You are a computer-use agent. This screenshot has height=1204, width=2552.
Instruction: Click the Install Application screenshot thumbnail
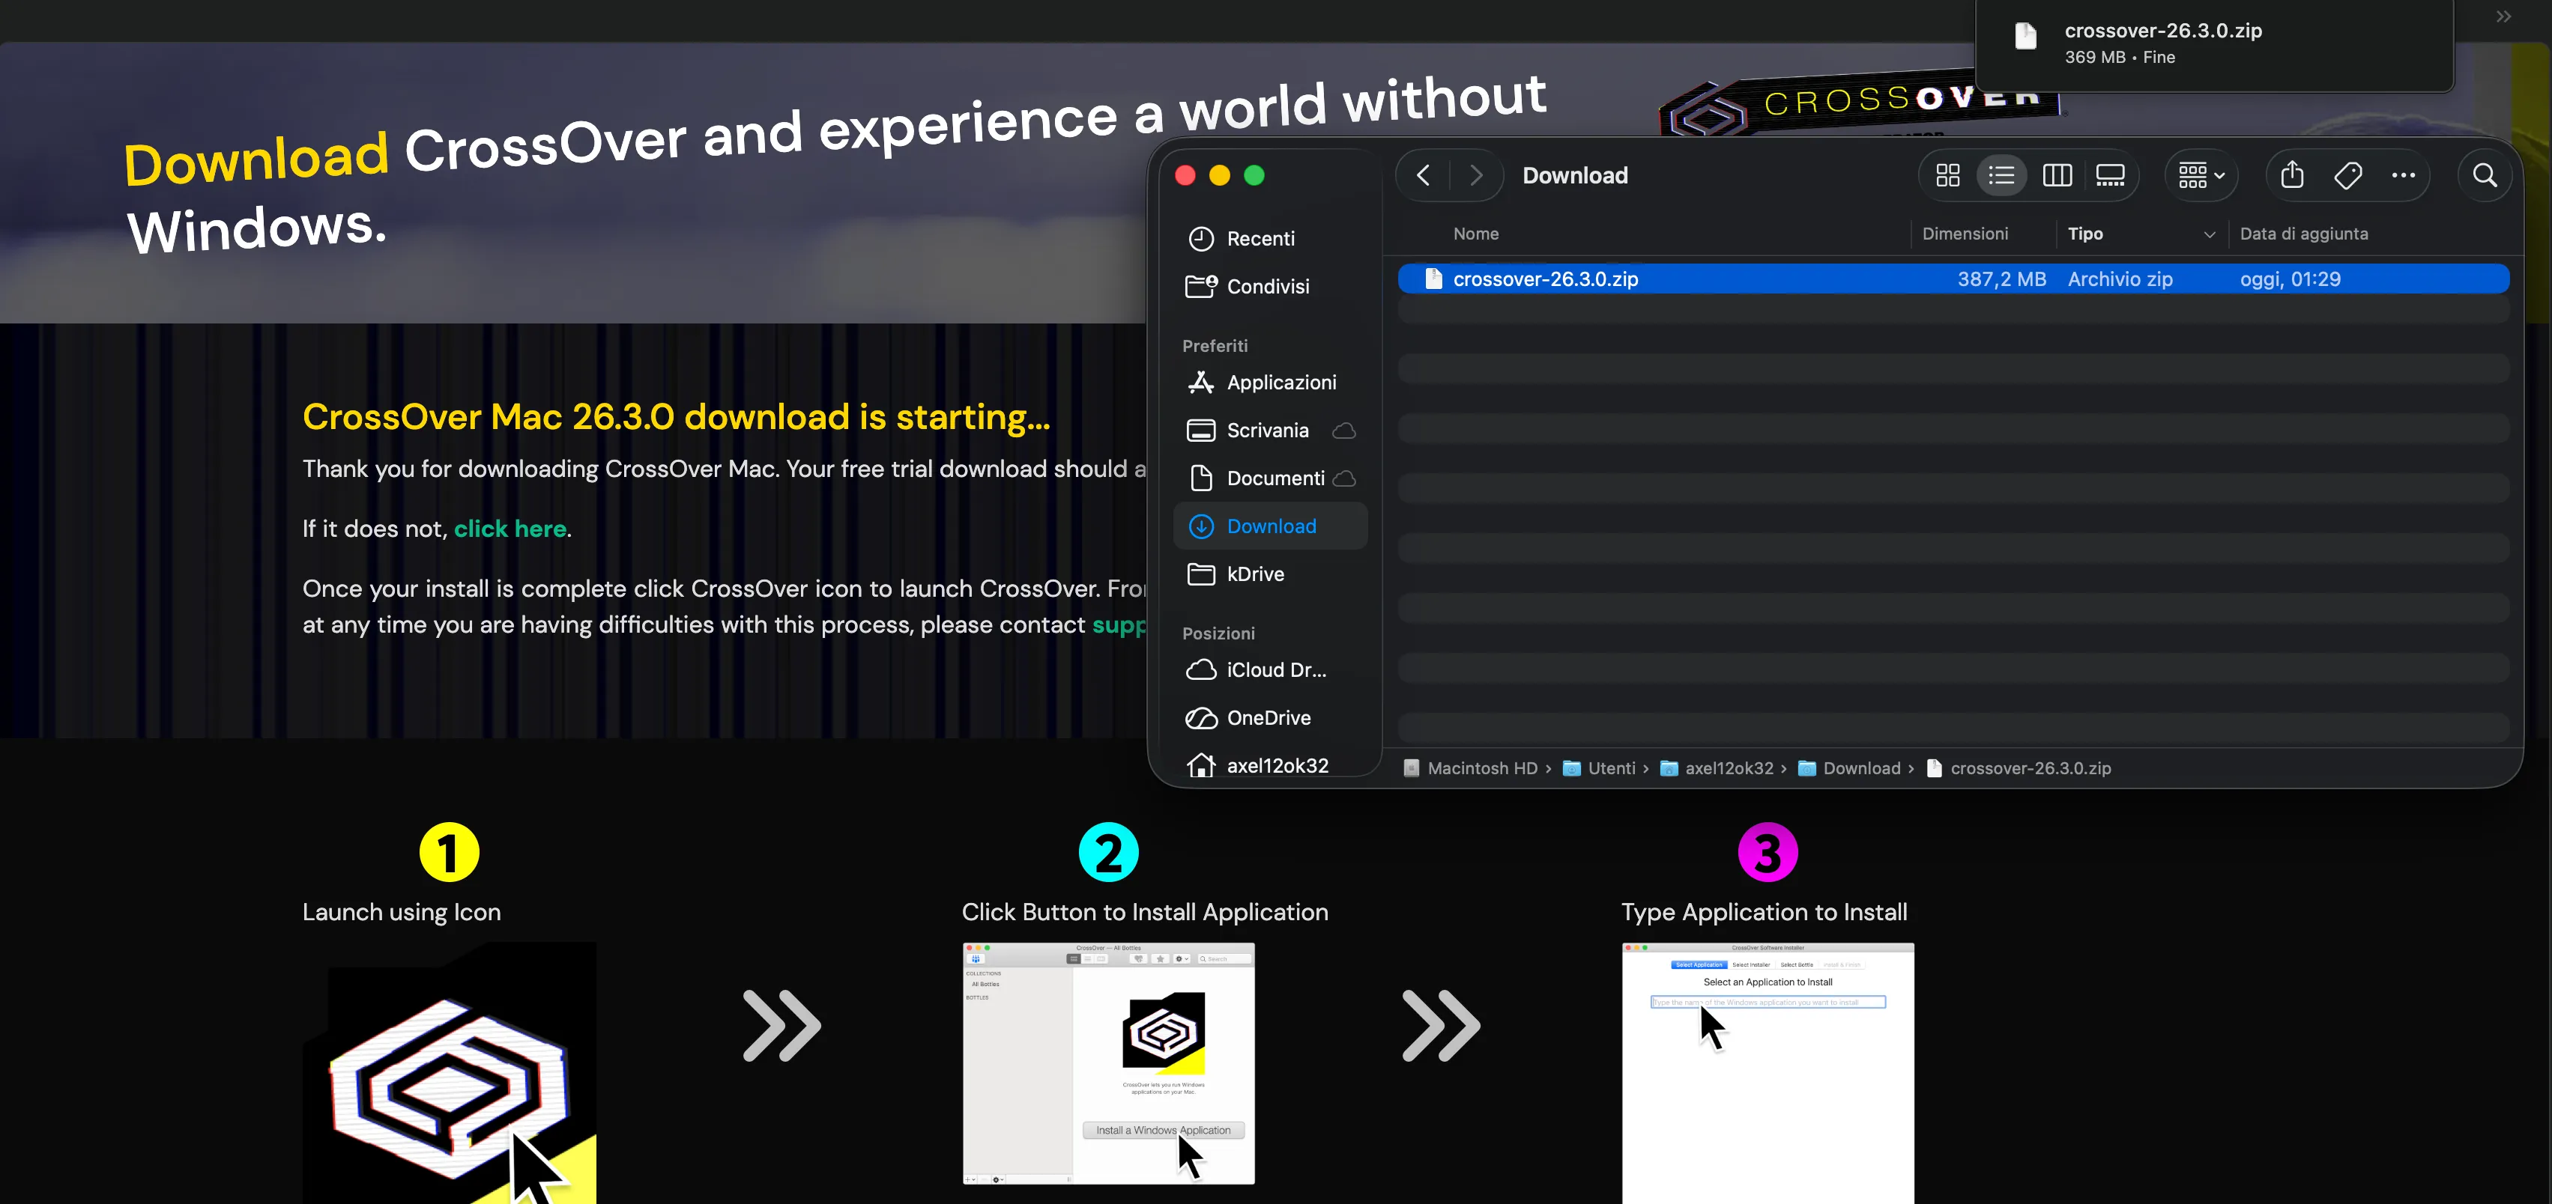click(x=1109, y=1062)
